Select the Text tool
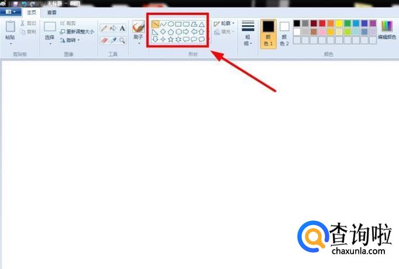Image resolution: width=399 pixels, height=269 pixels. 122,27
